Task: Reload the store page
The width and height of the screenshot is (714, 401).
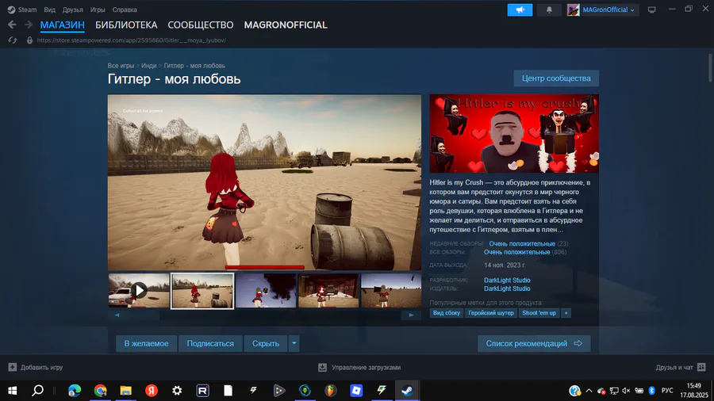Action: click(x=12, y=40)
